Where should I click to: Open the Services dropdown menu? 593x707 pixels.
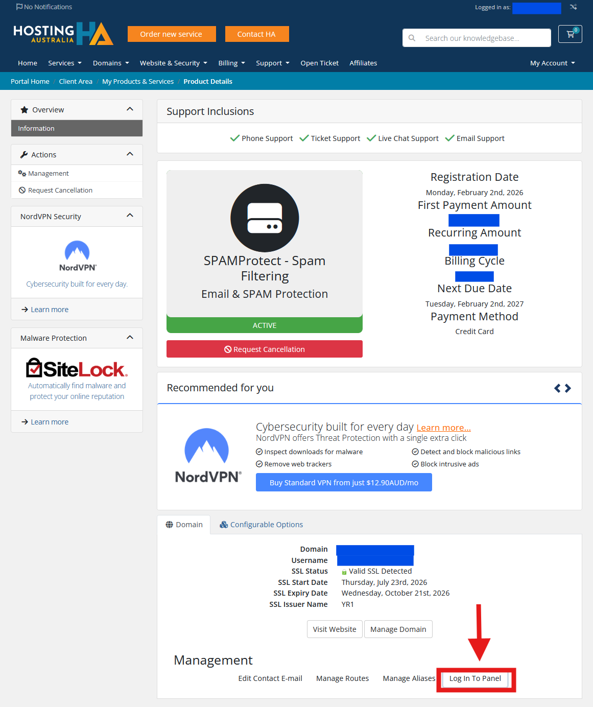(65, 63)
